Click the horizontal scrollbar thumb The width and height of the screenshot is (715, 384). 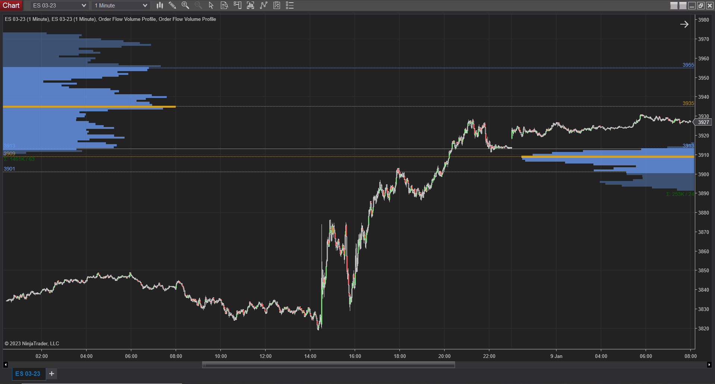pyautogui.click(x=329, y=365)
